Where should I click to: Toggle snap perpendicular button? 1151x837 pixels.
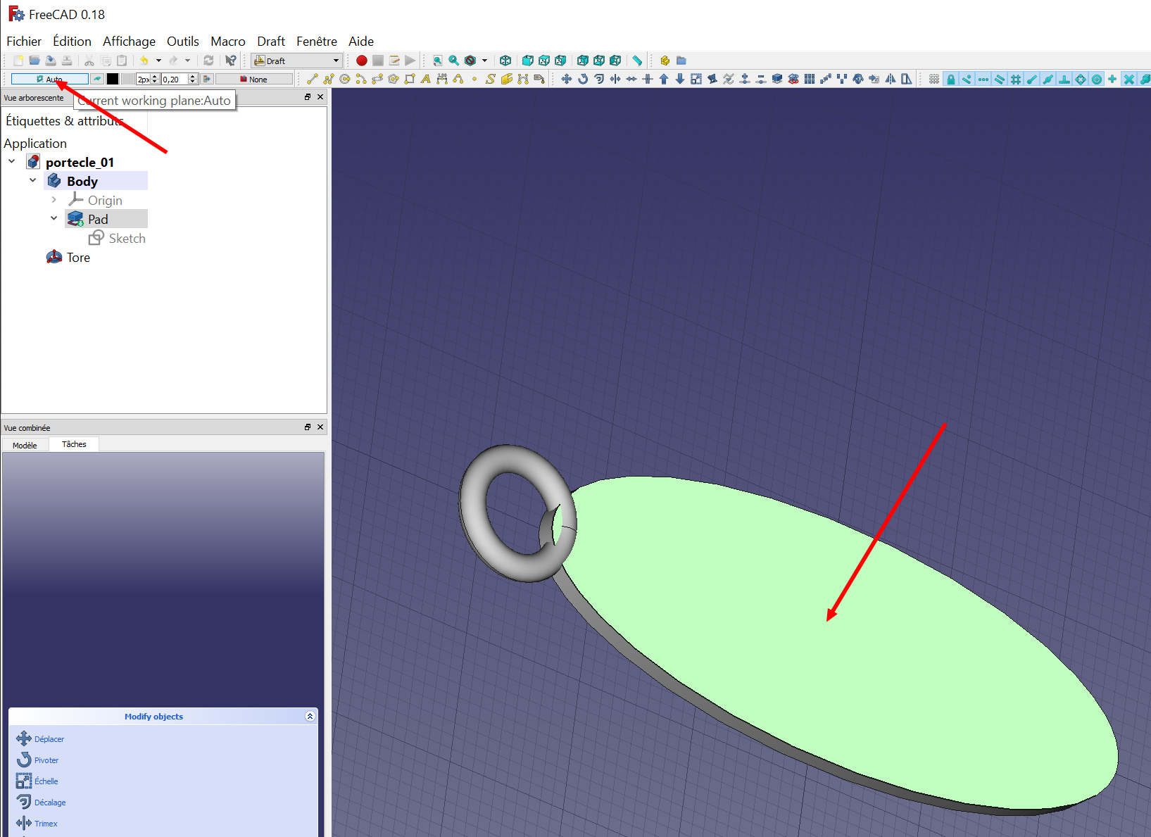(1064, 79)
